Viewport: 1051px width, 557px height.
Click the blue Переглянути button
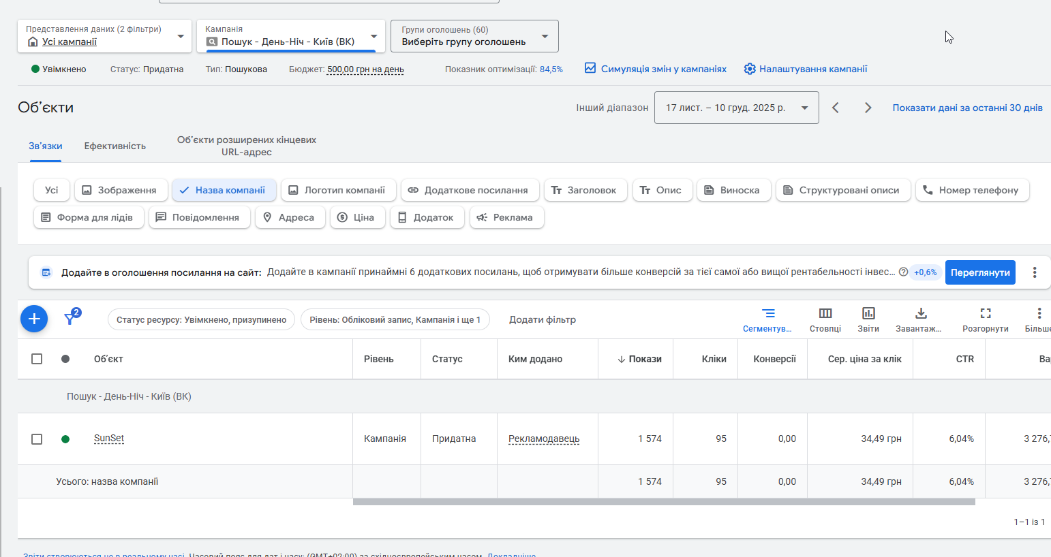click(x=980, y=272)
